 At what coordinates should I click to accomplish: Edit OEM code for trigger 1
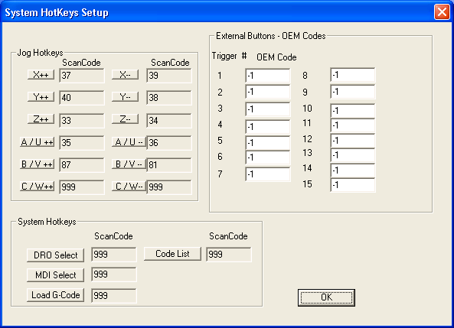point(267,76)
